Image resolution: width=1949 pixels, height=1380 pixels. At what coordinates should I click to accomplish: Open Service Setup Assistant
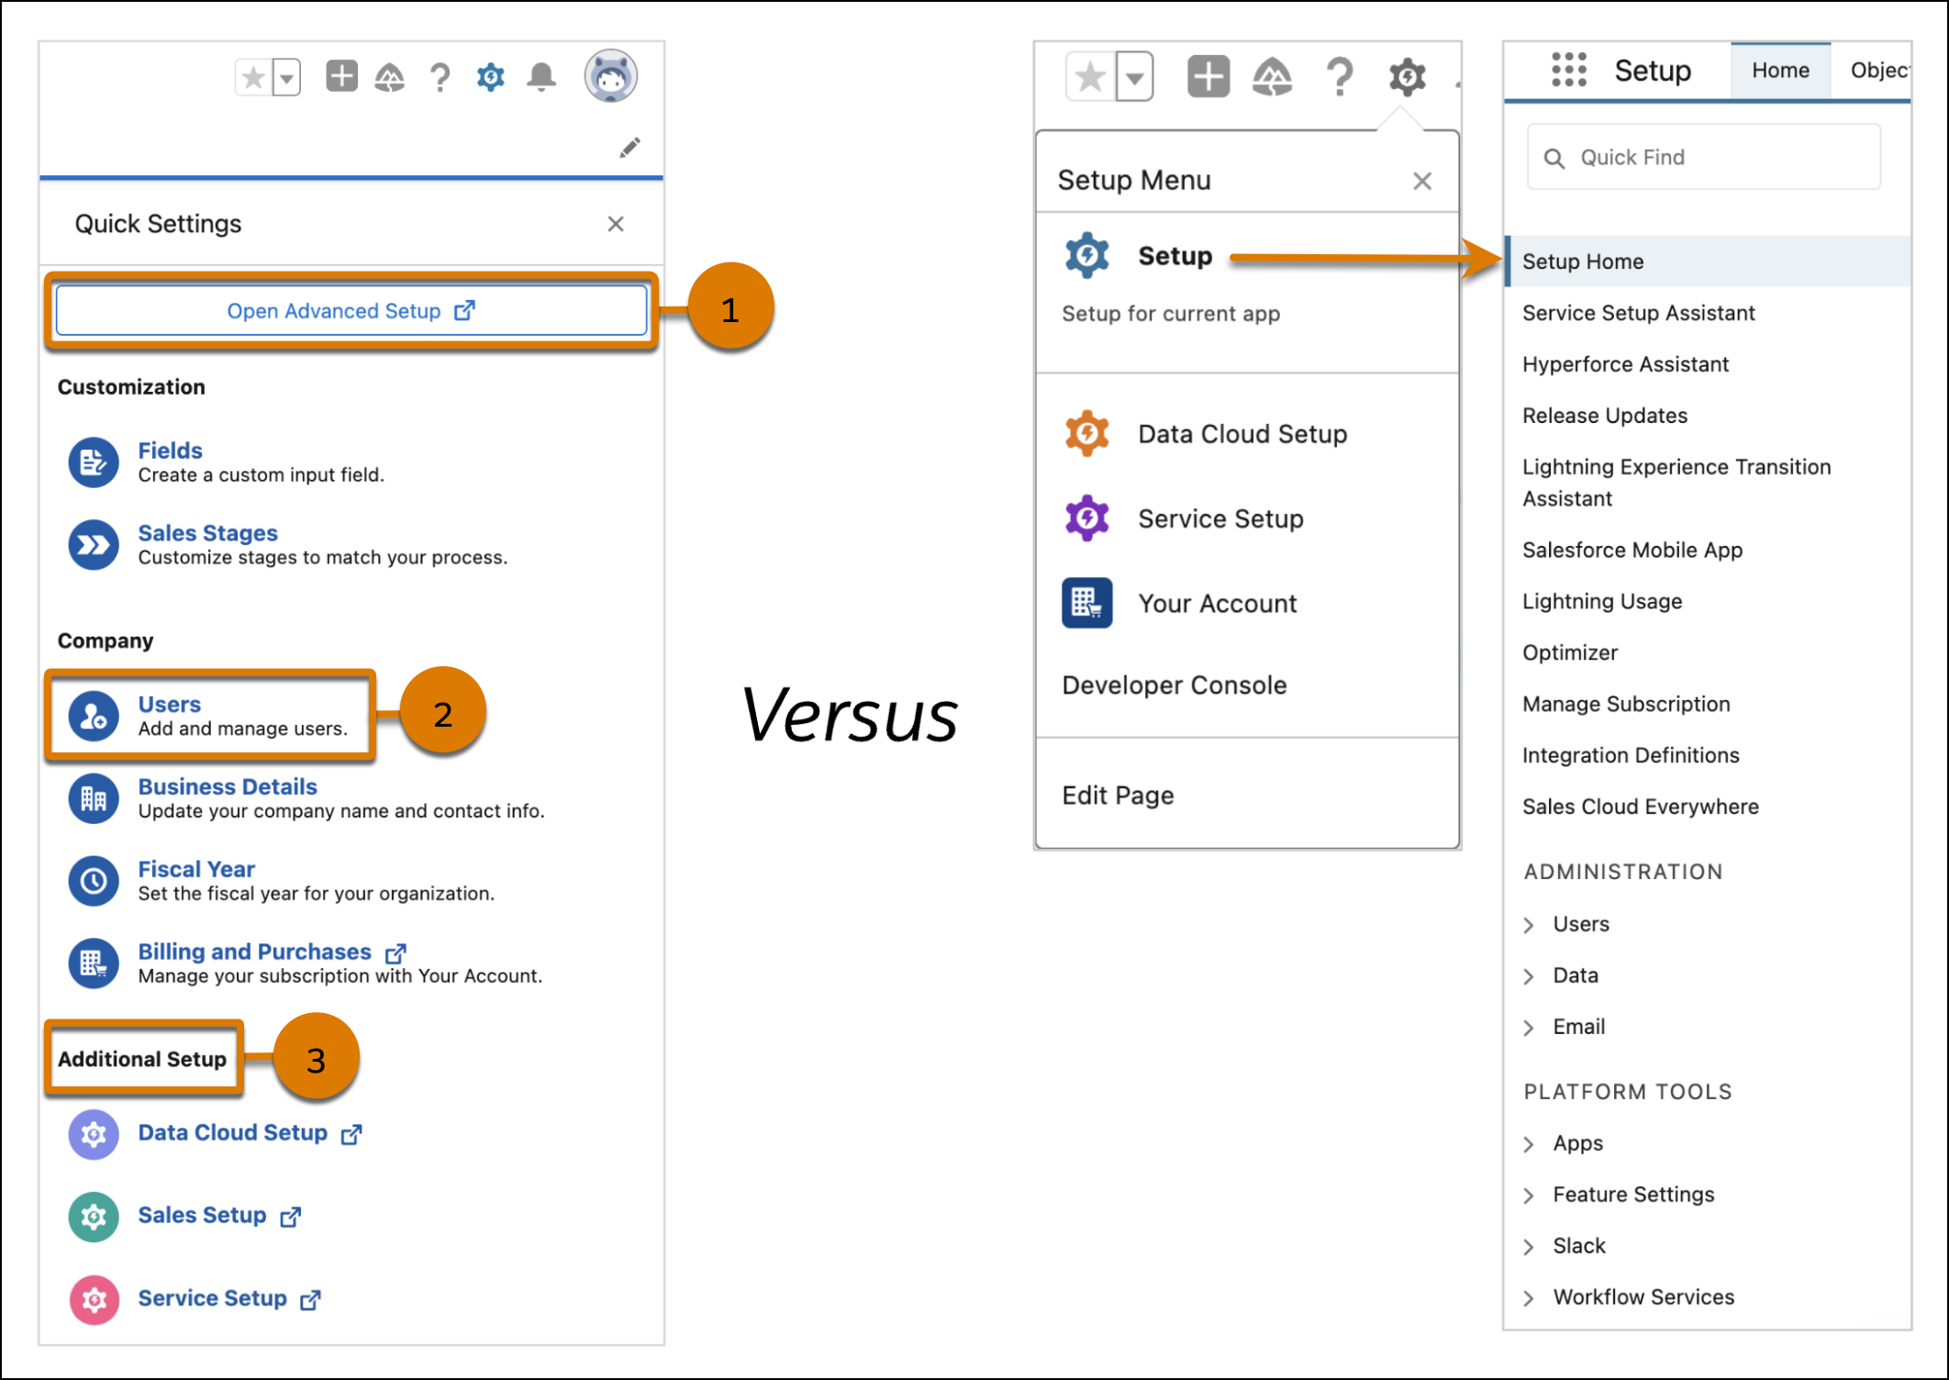point(1638,313)
